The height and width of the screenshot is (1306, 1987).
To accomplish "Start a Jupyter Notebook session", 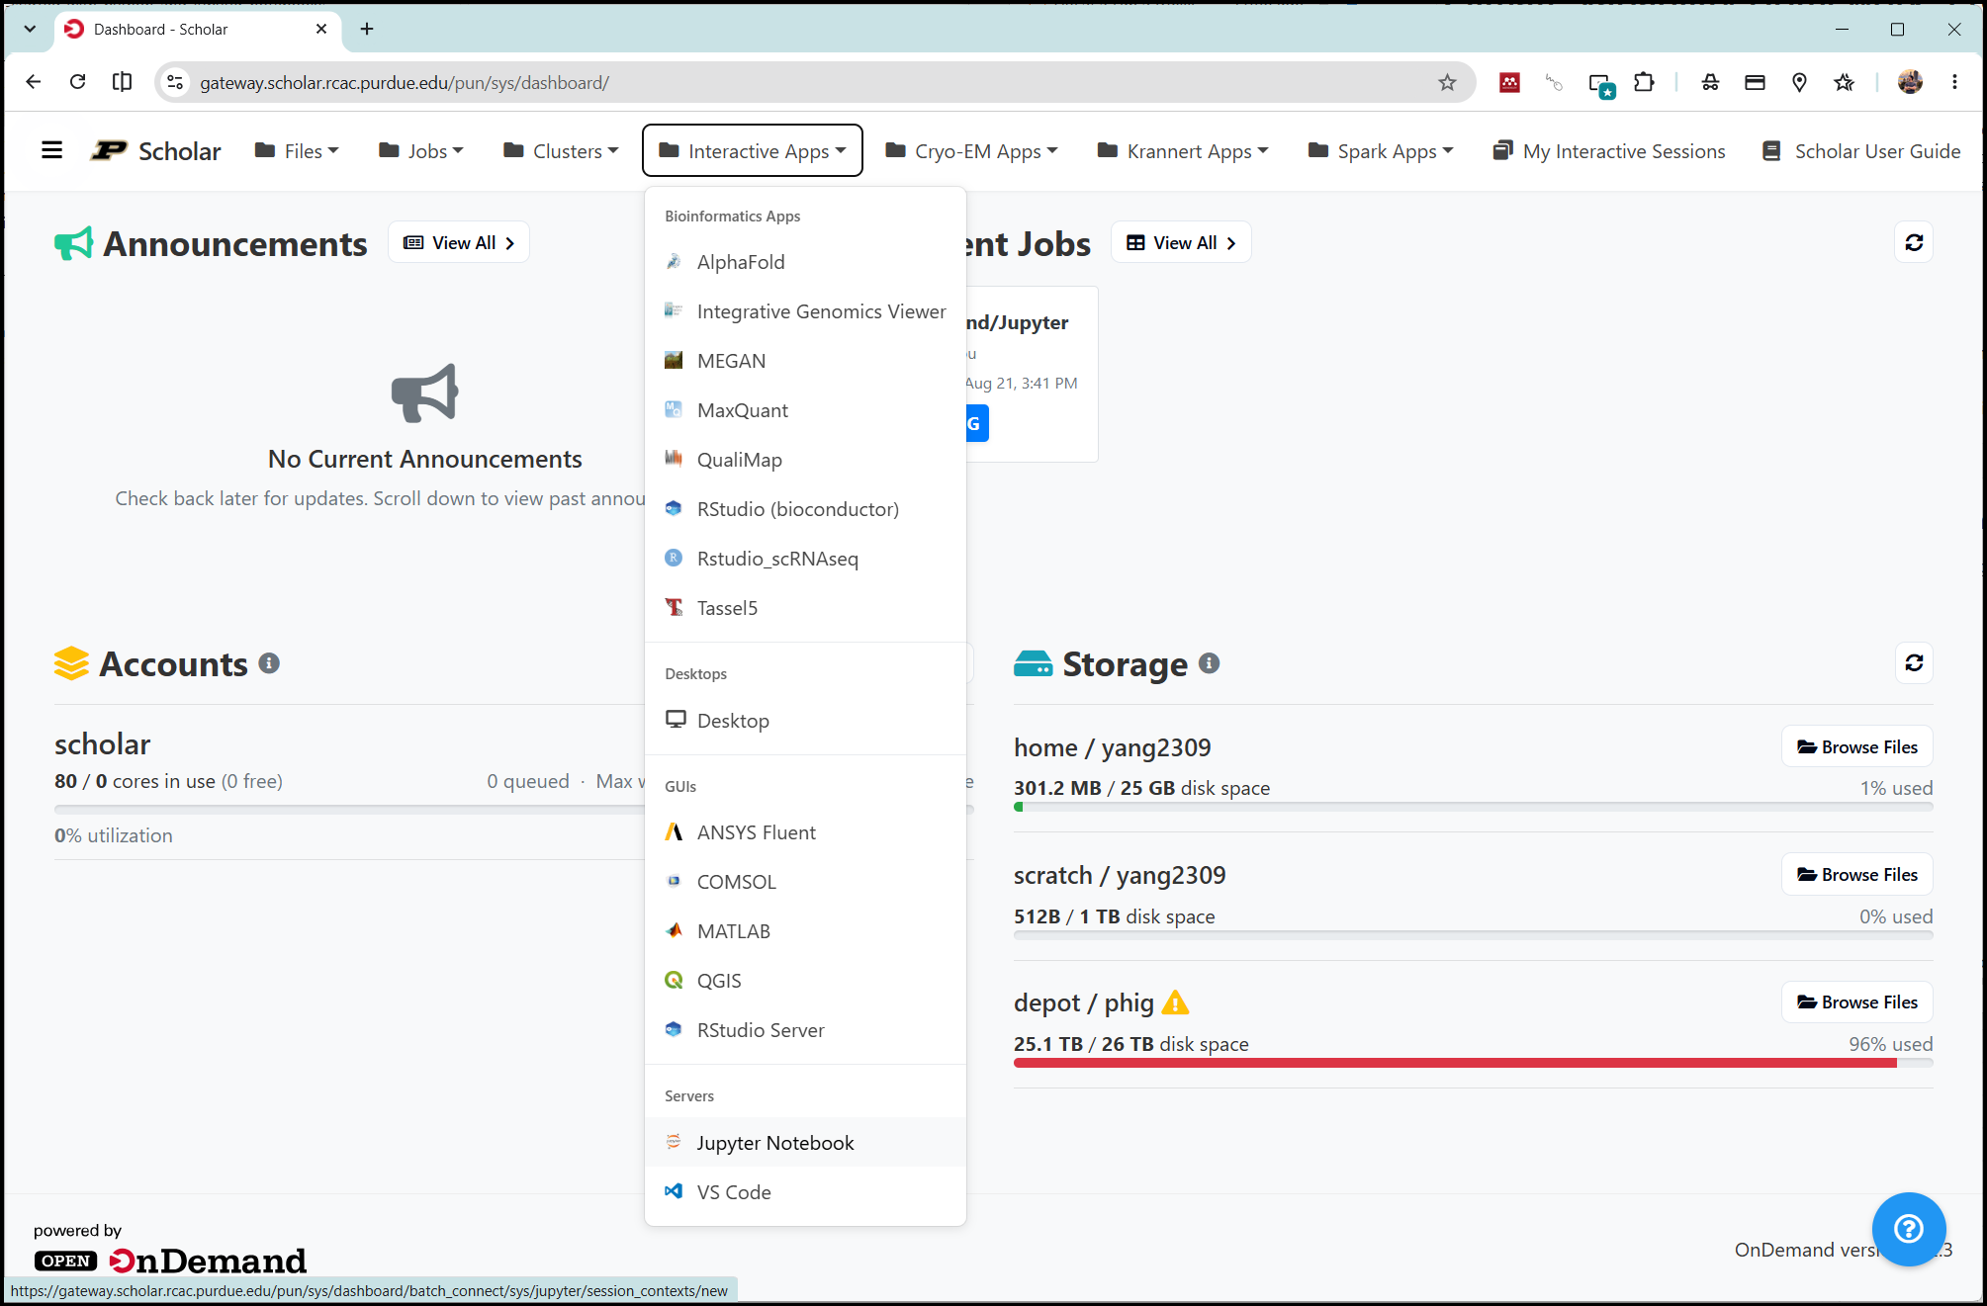I will [x=805, y=1143].
